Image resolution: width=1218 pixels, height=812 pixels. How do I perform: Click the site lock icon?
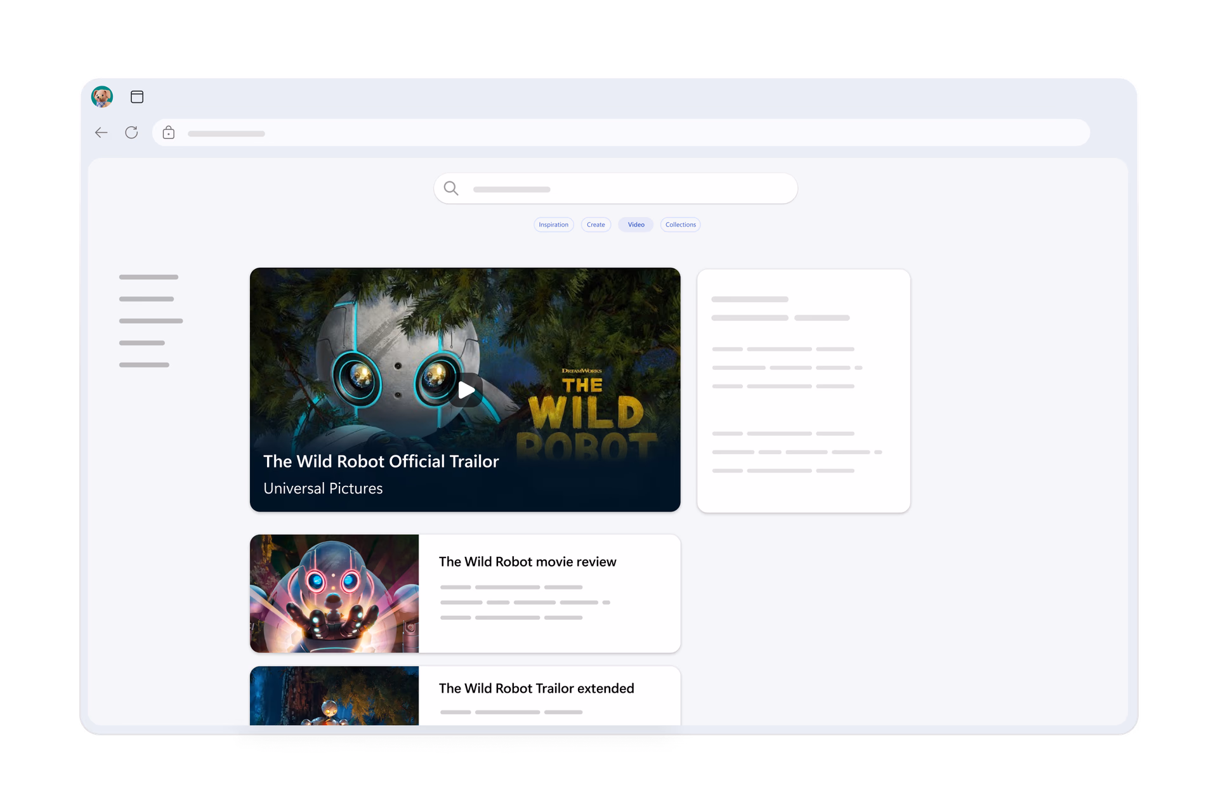tap(169, 133)
